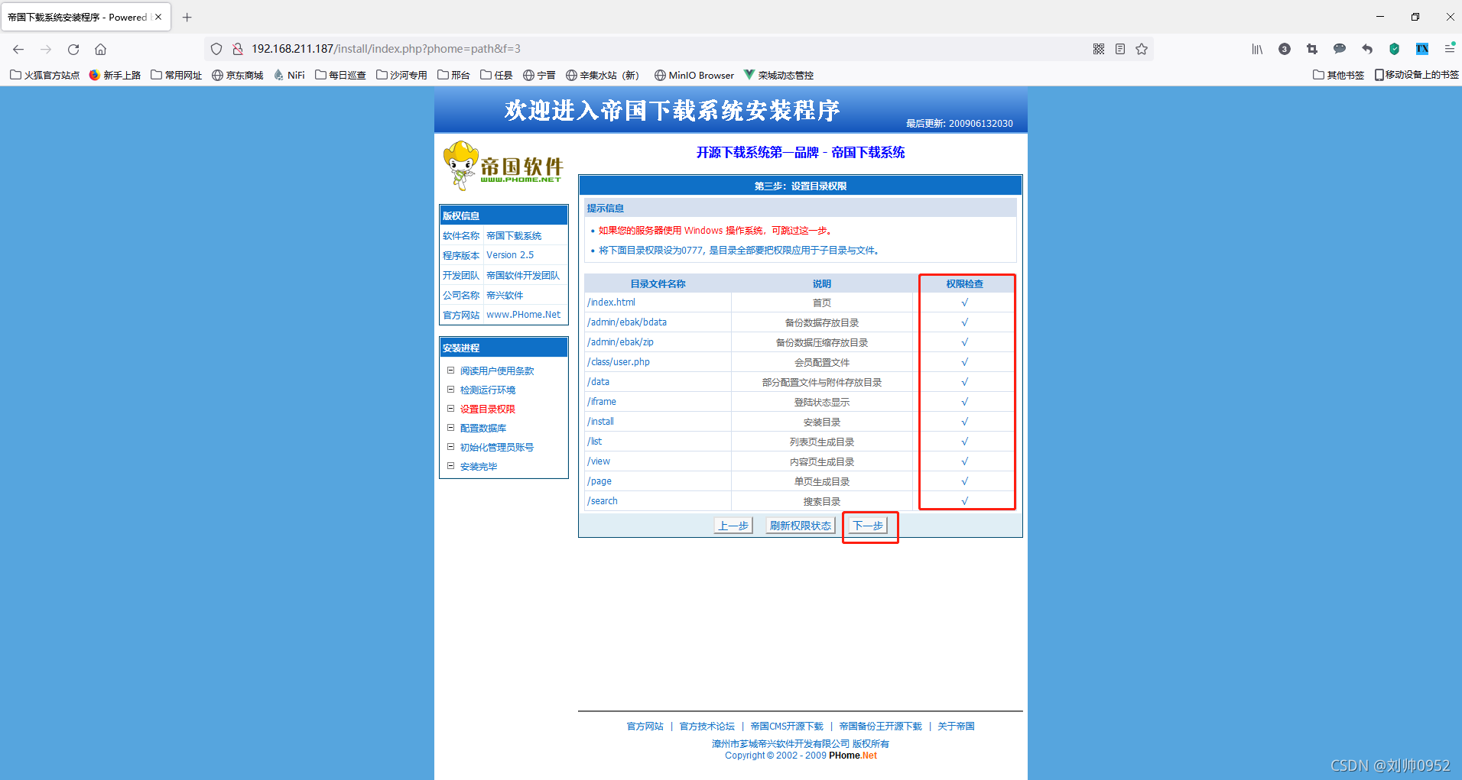Open the 京东商城 bookmark

238,75
